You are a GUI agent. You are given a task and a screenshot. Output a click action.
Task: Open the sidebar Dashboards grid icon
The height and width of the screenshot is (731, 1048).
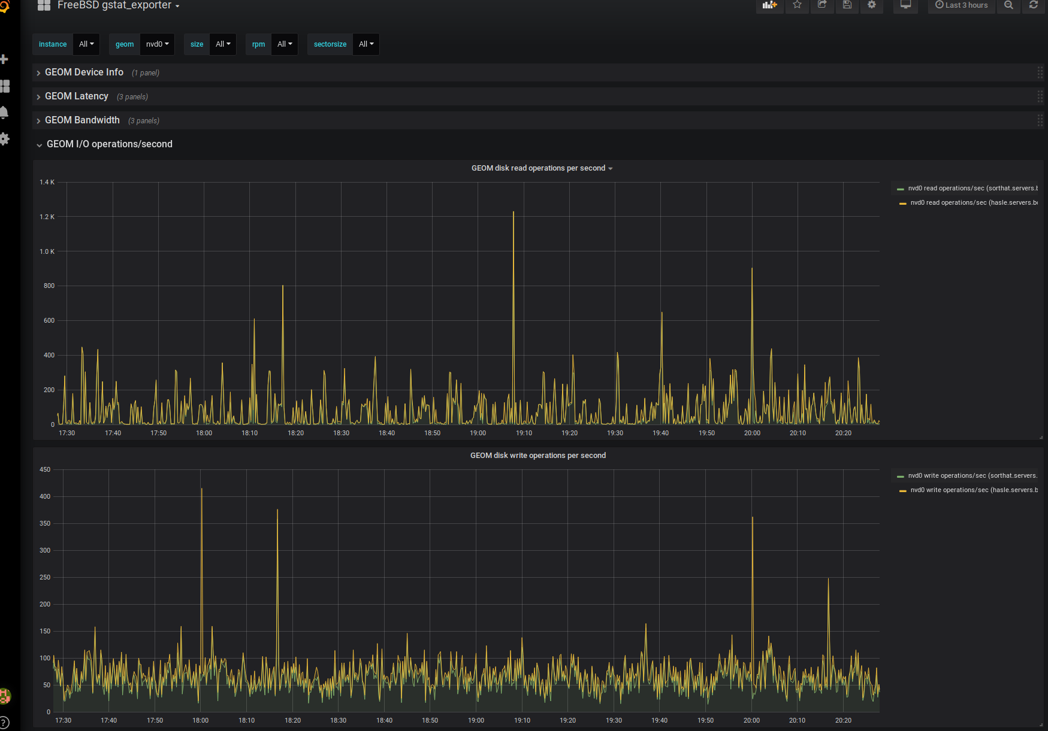(x=5, y=86)
